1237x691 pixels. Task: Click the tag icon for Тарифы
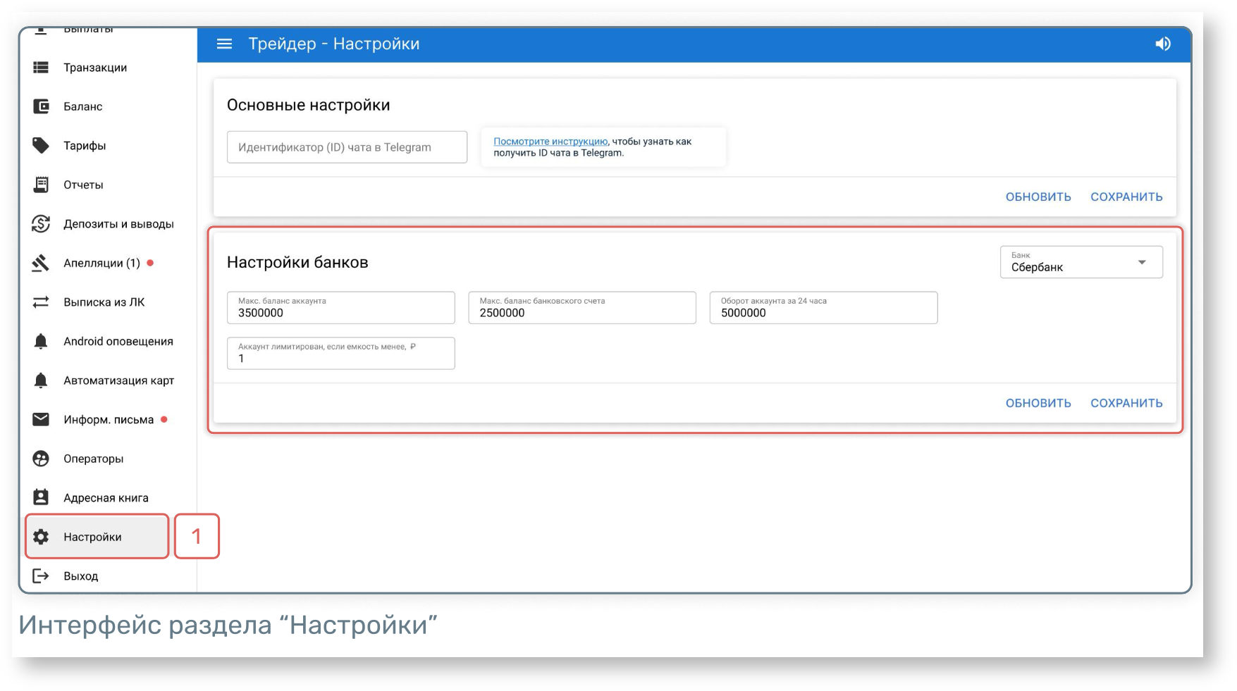(x=41, y=146)
